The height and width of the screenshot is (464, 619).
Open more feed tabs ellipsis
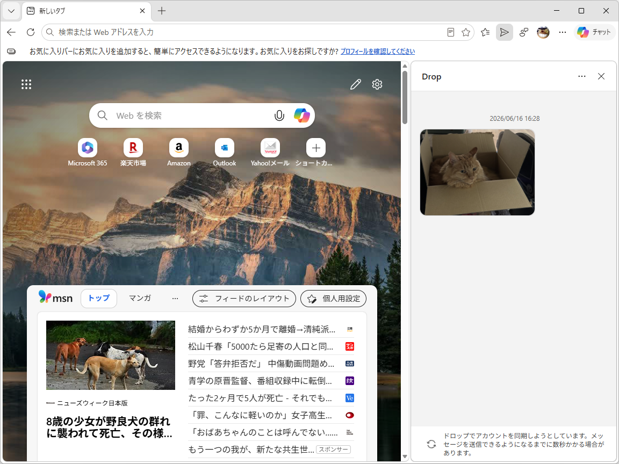tap(175, 299)
